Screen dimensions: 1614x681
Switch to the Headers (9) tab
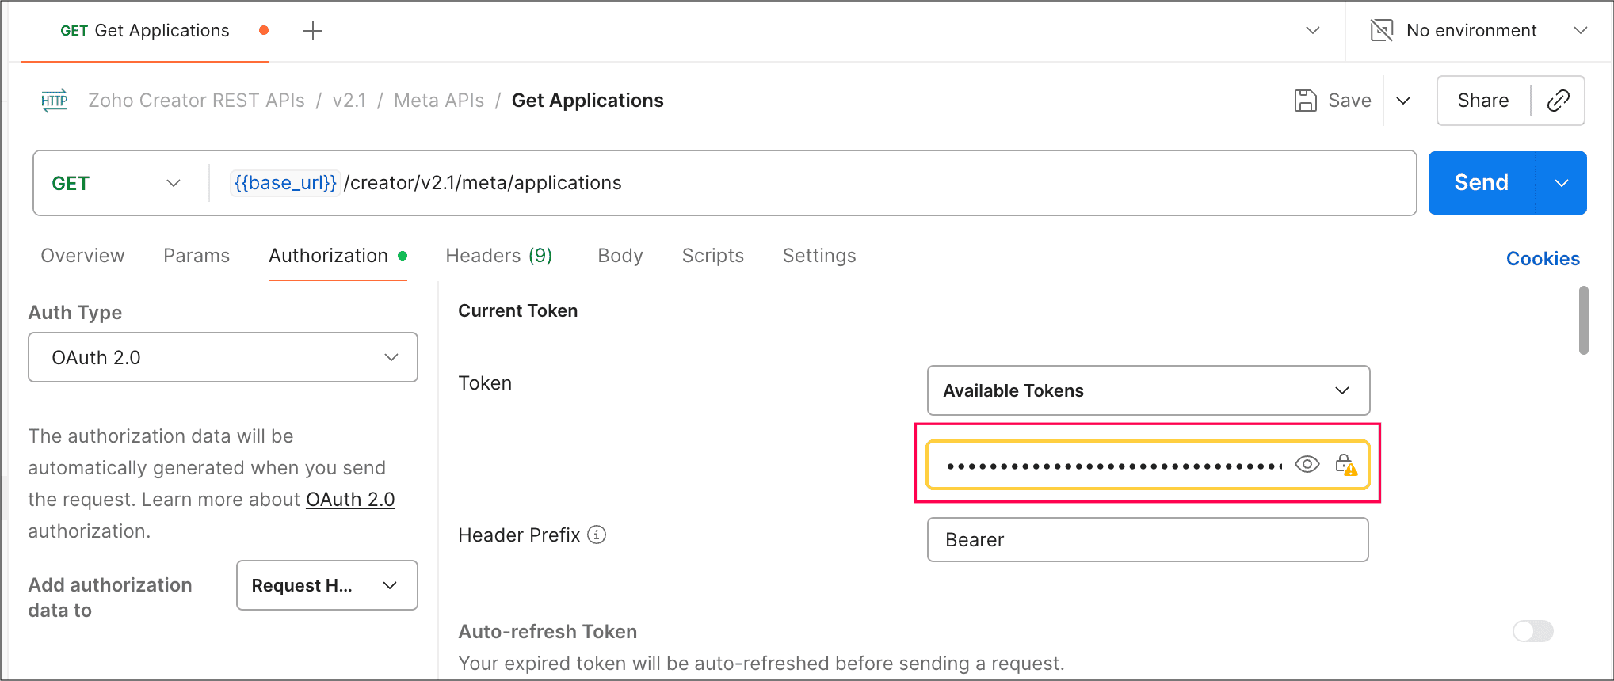[x=498, y=256]
